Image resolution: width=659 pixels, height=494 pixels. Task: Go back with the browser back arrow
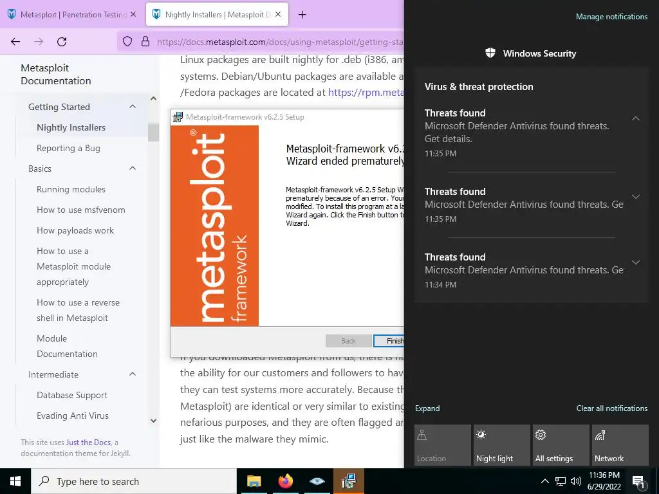[x=15, y=42]
